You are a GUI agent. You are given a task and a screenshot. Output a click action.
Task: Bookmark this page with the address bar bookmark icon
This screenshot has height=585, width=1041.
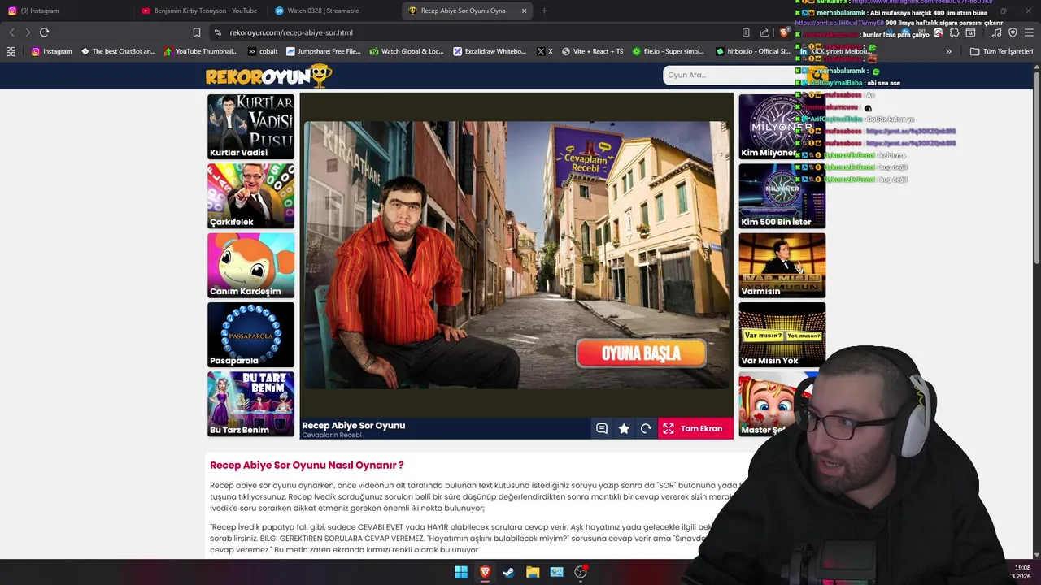tap(197, 32)
